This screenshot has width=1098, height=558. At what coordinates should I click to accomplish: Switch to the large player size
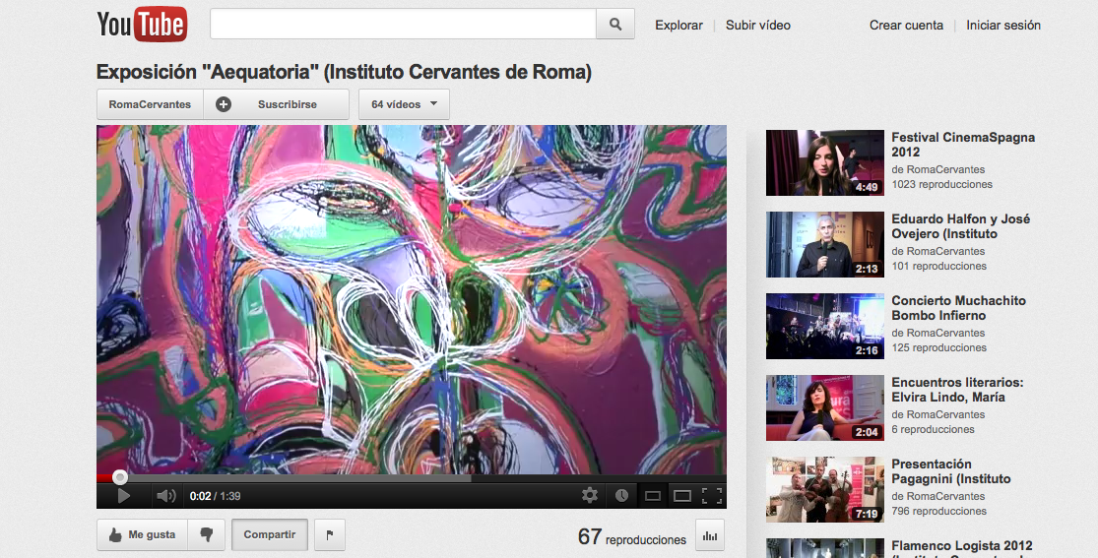[682, 496]
